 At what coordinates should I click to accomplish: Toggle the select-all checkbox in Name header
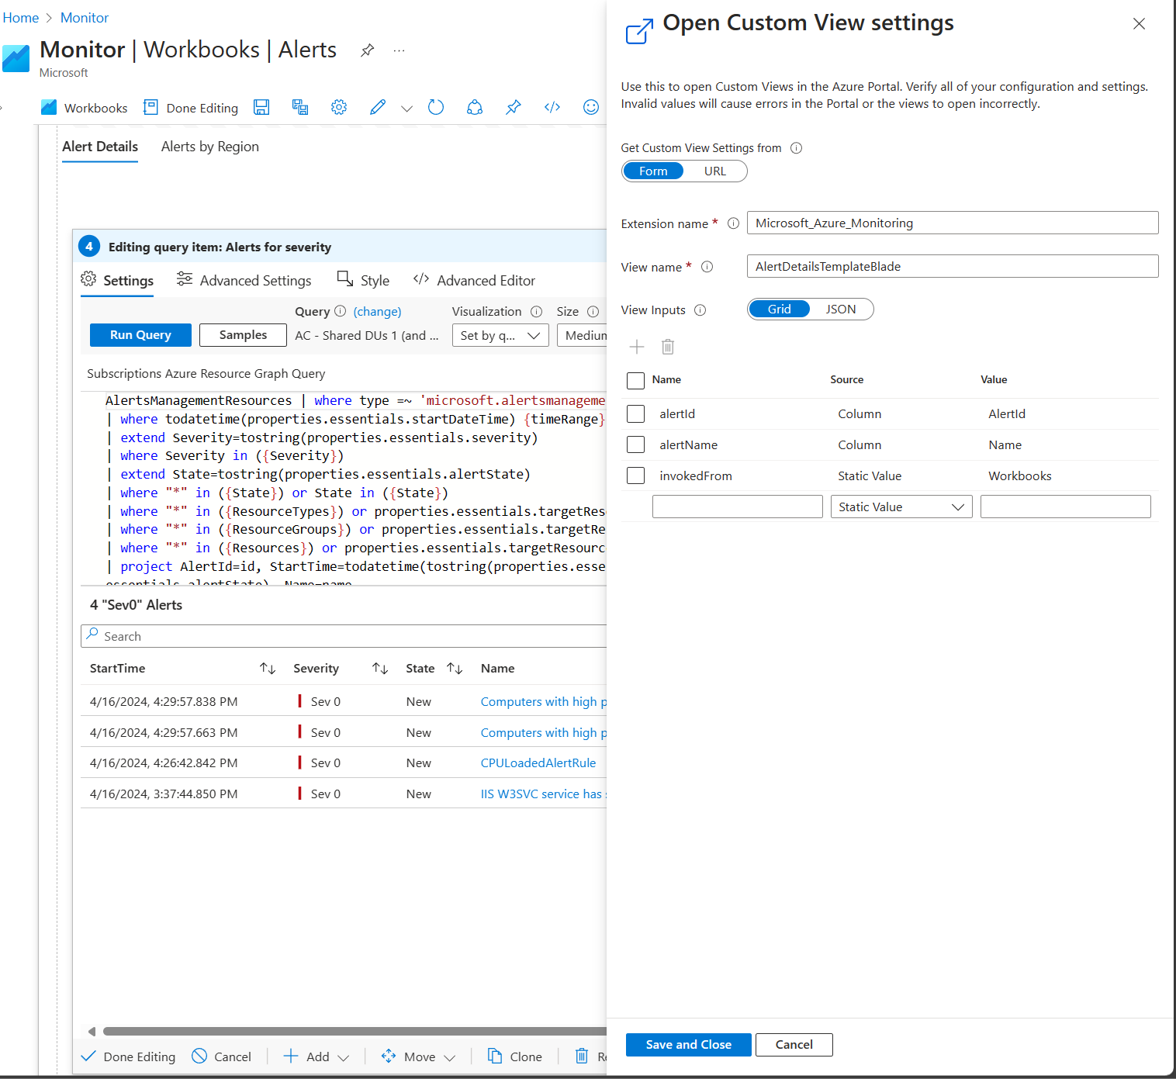[x=635, y=380]
